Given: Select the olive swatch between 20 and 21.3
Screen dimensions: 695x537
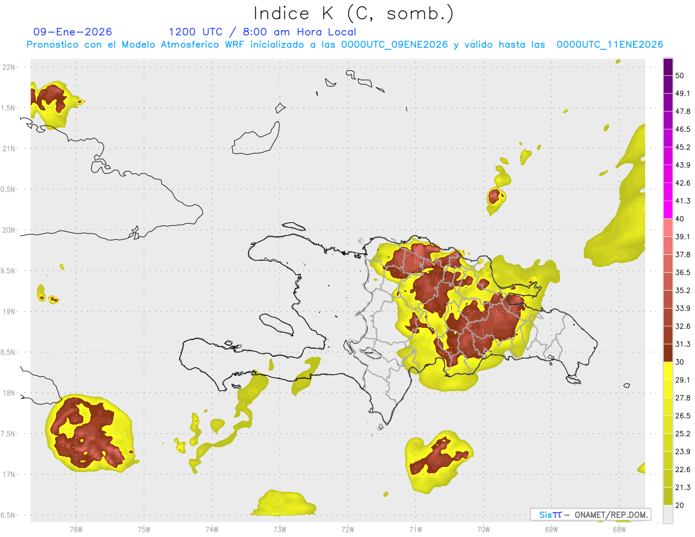Looking at the screenshot, I should (668, 496).
